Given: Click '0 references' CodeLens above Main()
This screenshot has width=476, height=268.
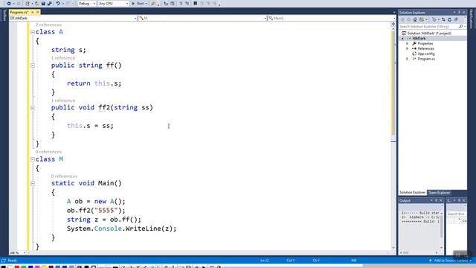Looking at the screenshot, I should pyautogui.click(x=65, y=176).
